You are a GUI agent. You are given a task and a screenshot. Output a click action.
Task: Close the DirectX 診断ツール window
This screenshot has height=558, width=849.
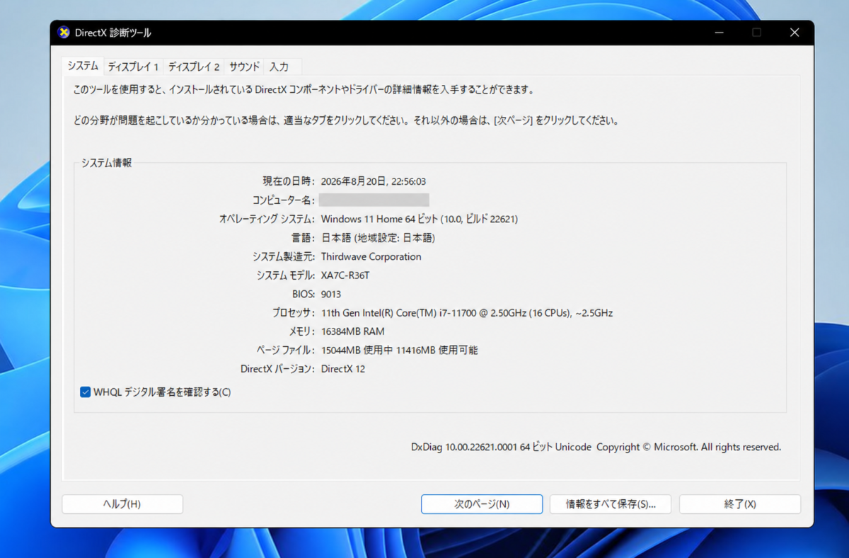point(795,33)
